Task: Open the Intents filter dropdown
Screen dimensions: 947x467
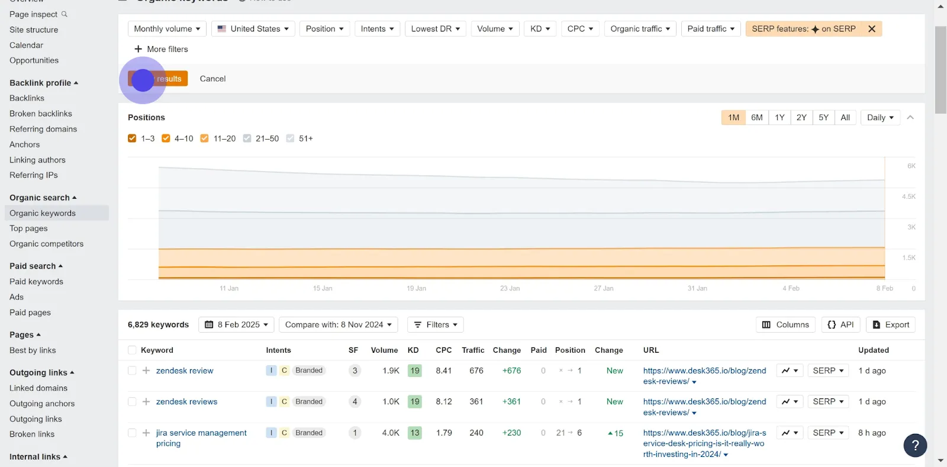Action: 377,28
